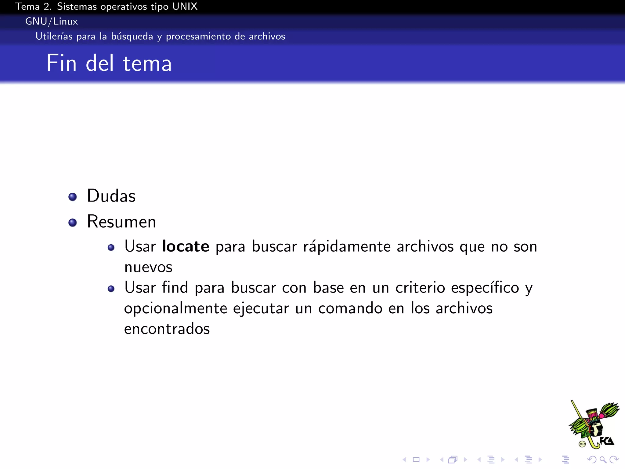The height and width of the screenshot is (469, 625).
Task: Go to previous section arrow
Action: point(516,460)
